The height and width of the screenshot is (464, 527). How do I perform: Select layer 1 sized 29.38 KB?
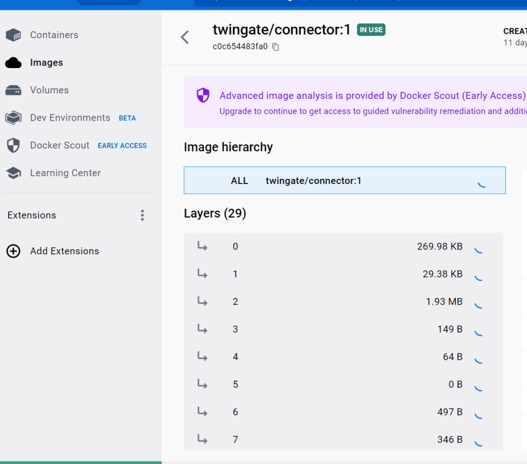point(343,274)
